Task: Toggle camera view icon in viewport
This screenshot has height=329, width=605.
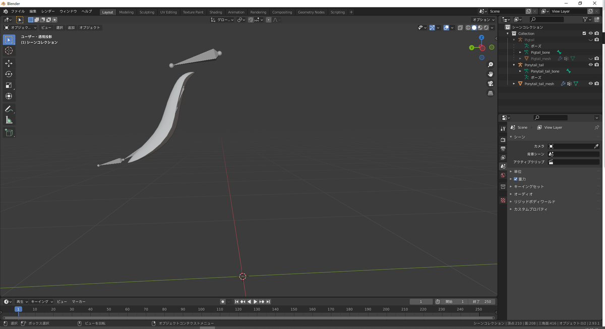Action: 491,84
